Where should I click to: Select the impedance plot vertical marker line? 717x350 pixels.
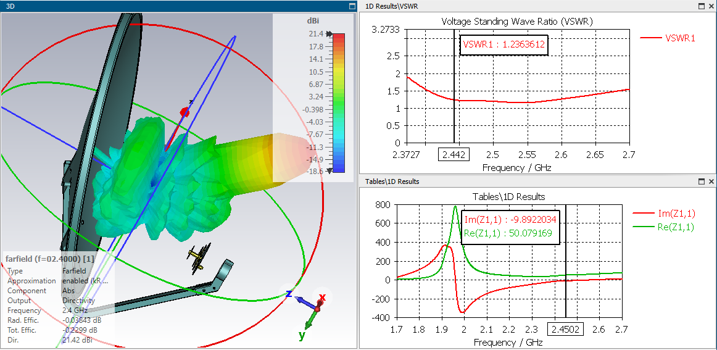click(566, 260)
